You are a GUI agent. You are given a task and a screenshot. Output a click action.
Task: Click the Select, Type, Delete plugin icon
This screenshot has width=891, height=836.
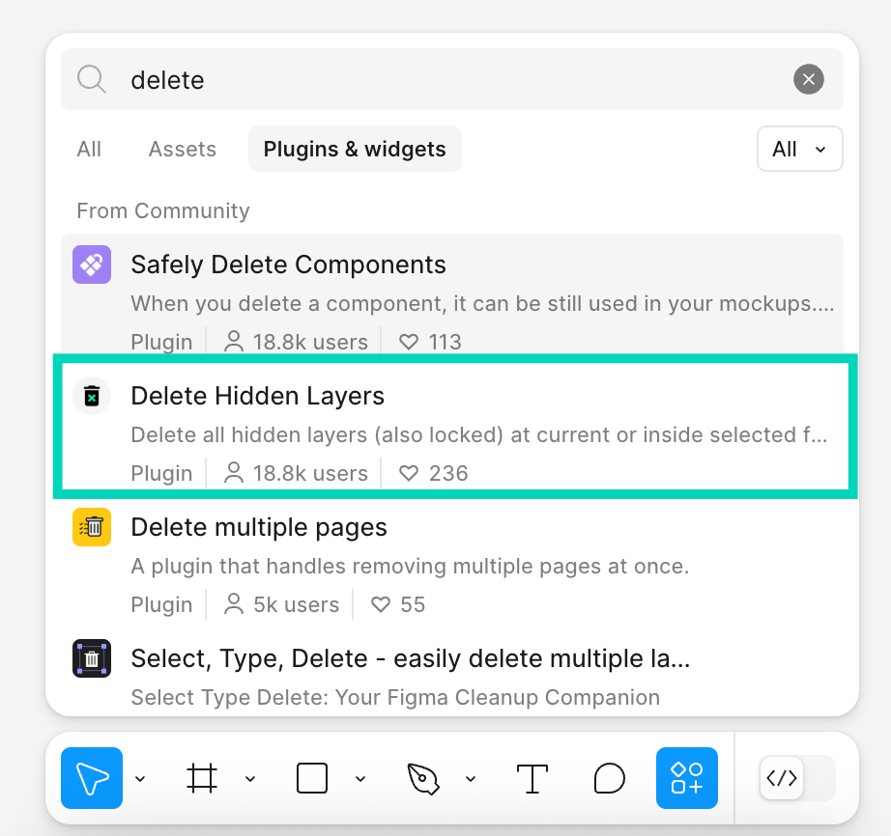tap(92, 658)
